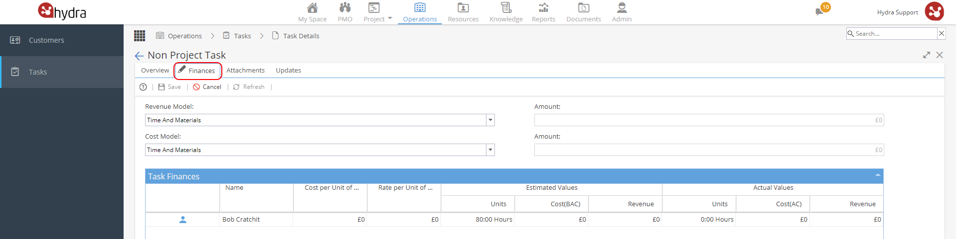Open the help question mark icon
This screenshot has height=239, width=957.
click(143, 87)
